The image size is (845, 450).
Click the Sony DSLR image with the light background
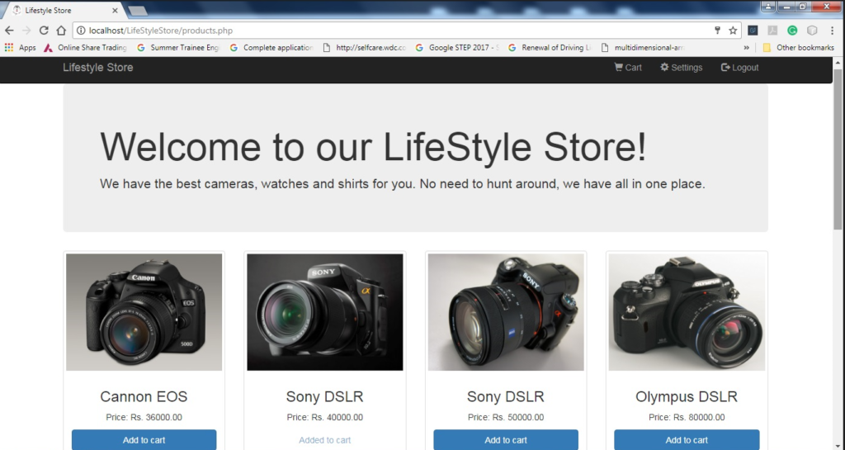tap(506, 312)
